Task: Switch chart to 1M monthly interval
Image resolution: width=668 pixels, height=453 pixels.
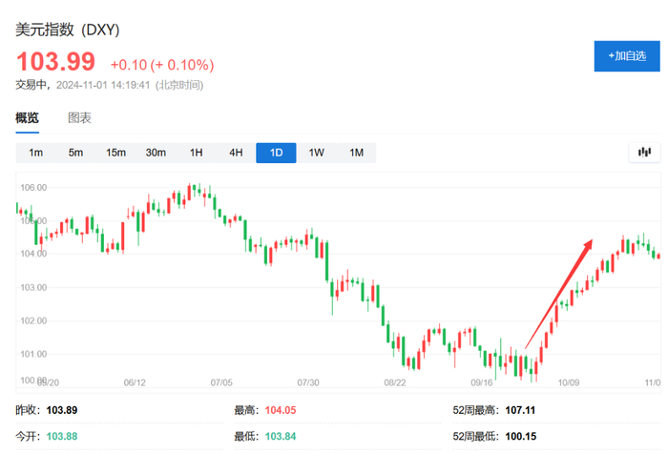Action: (x=356, y=153)
